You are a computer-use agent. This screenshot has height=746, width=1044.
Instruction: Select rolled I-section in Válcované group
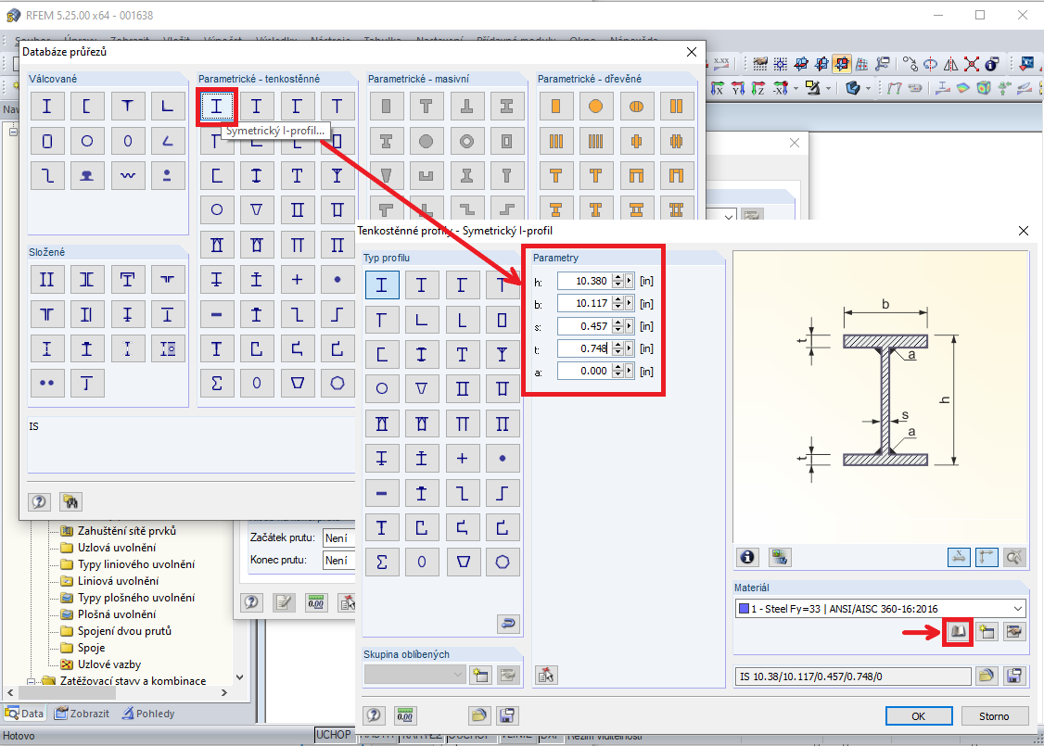[47, 107]
